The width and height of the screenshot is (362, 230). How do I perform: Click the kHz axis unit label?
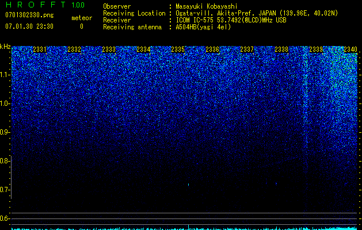[5, 47]
